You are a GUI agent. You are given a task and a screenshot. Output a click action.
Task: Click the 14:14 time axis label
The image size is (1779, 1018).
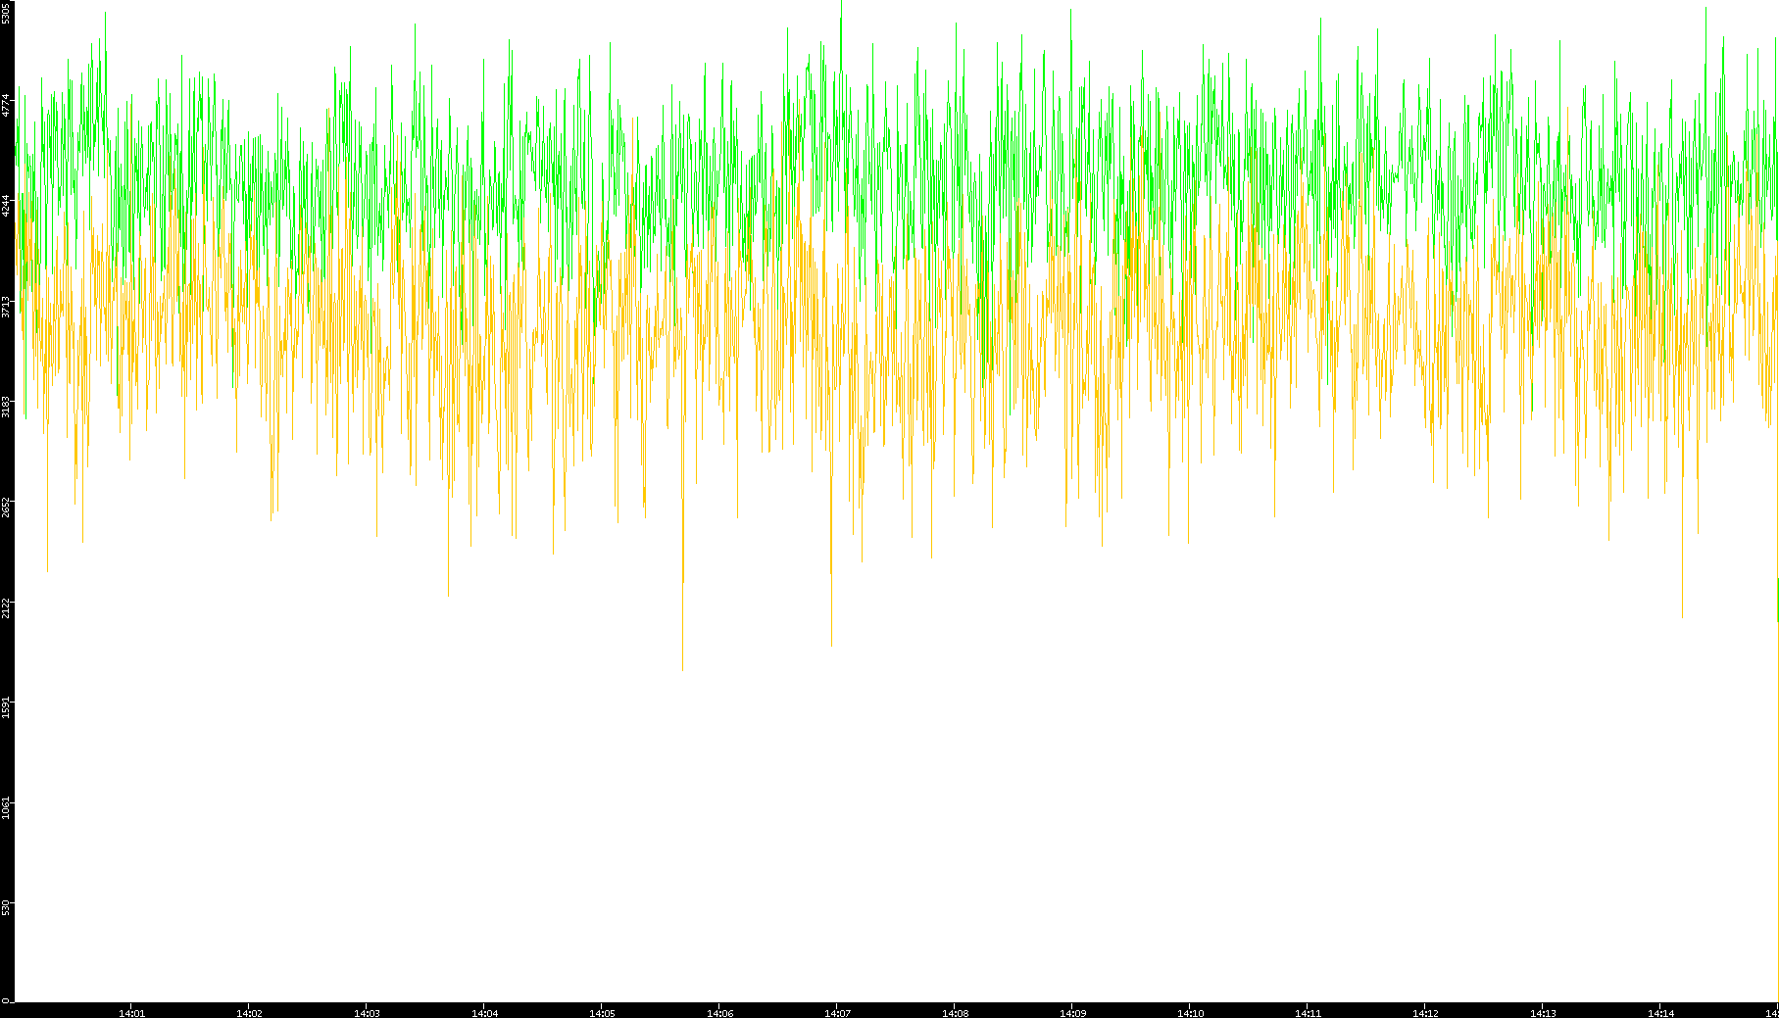coord(1660,1013)
